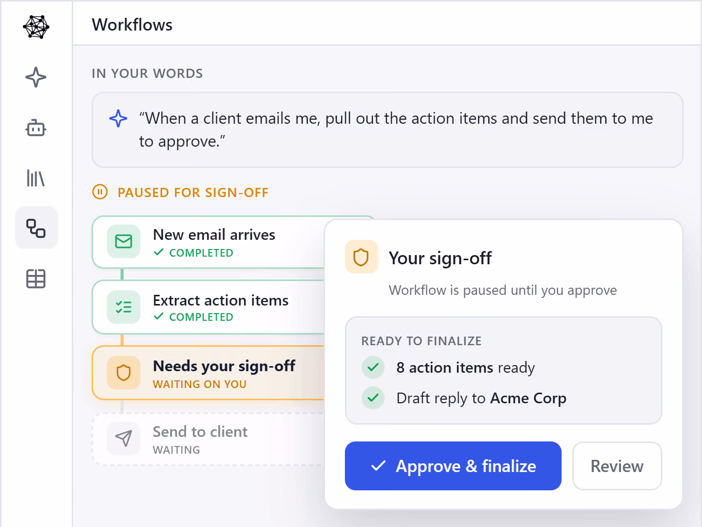This screenshot has width=702, height=527.
Task: Click WAITING status under Send to client
Action: click(177, 450)
